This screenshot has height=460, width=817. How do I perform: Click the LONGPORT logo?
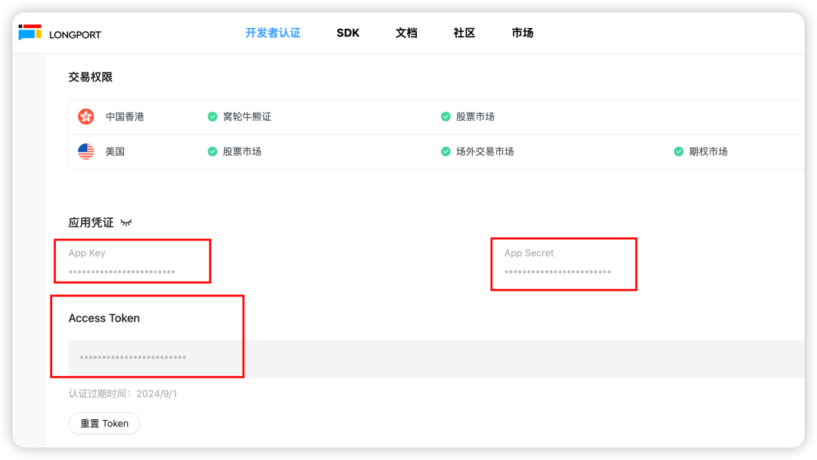(x=60, y=33)
